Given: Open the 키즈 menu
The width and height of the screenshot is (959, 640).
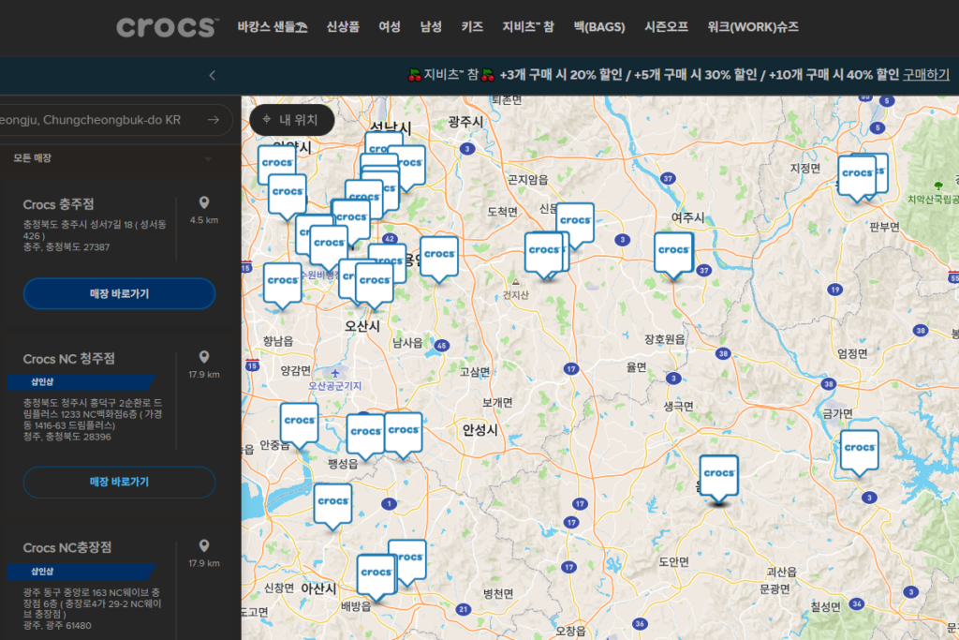Looking at the screenshot, I should (x=472, y=27).
